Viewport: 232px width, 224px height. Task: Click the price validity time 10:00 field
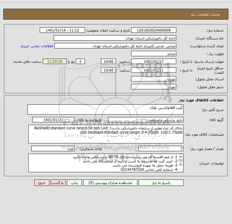pos(108,70)
